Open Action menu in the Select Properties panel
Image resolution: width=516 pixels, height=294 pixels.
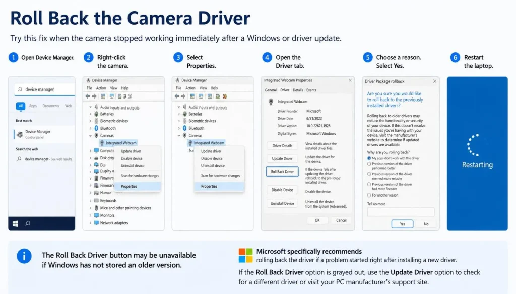click(x=190, y=88)
